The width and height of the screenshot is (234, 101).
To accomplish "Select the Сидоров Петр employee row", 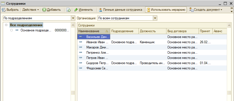I will (x=152, y=63).
